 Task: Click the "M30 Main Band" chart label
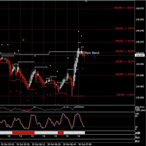point(89,53)
